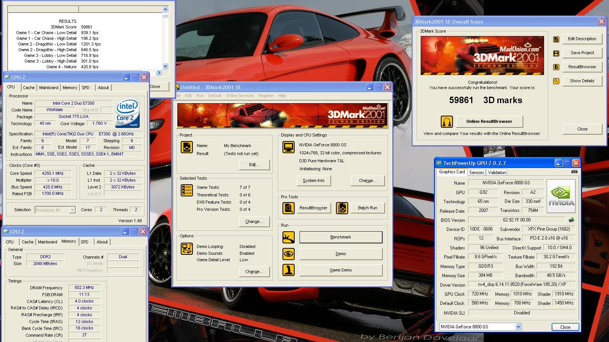The image size is (609, 342).
Task: Click the Edit... project button
Action: point(254,165)
